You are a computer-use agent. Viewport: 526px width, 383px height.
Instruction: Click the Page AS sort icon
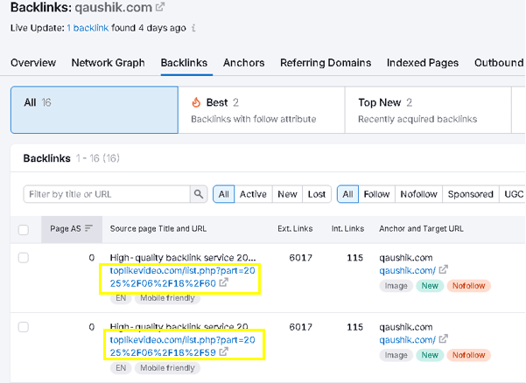point(88,228)
